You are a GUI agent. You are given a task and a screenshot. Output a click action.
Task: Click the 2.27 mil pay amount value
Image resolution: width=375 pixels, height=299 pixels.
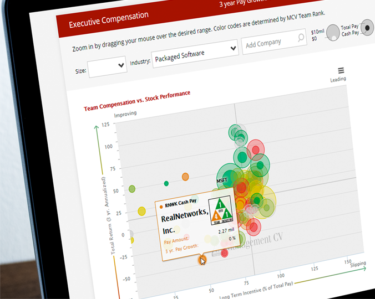(226, 230)
